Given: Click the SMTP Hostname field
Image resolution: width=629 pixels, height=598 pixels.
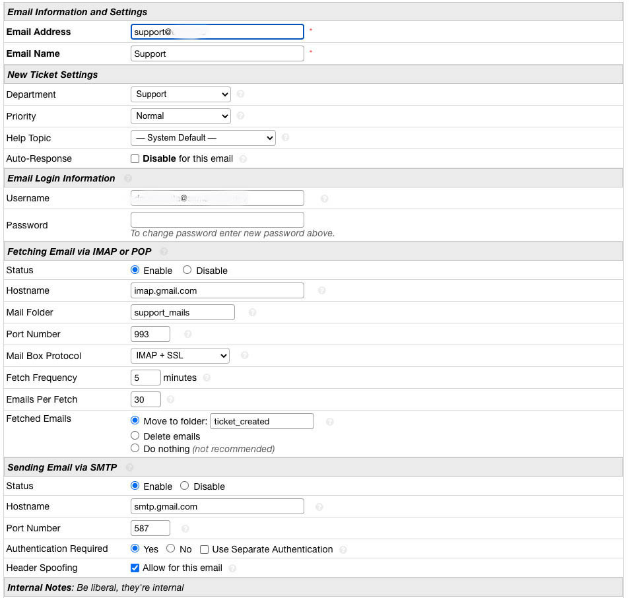Looking at the screenshot, I should (217, 506).
